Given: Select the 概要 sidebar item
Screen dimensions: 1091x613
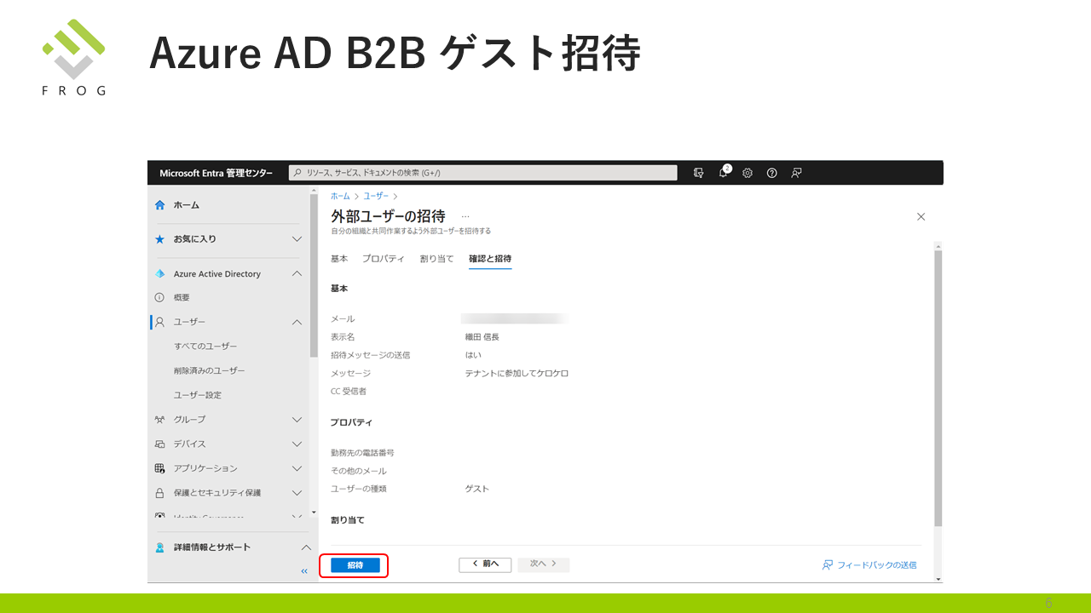Looking at the screenshot, I should (182, 298).
